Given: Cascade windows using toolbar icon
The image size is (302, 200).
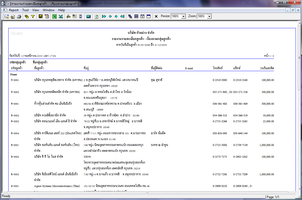Looking at the screenshot, I should (x=130, y=17).
